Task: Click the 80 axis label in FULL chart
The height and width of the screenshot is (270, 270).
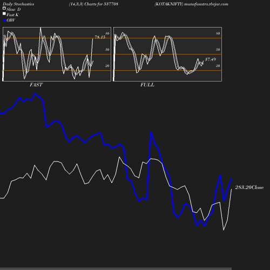Action: pyautogui.click(x=218, y=33)
